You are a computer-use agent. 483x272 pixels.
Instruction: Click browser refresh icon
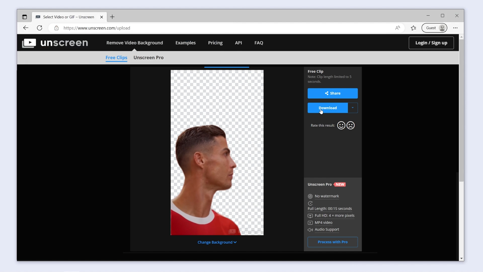39,28
